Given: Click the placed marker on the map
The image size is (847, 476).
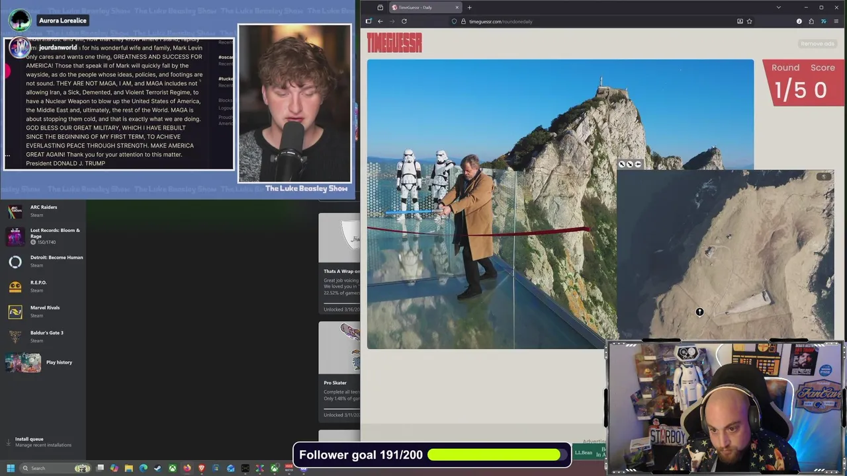Looking at the screenshot, I should (x=699, y=312).
